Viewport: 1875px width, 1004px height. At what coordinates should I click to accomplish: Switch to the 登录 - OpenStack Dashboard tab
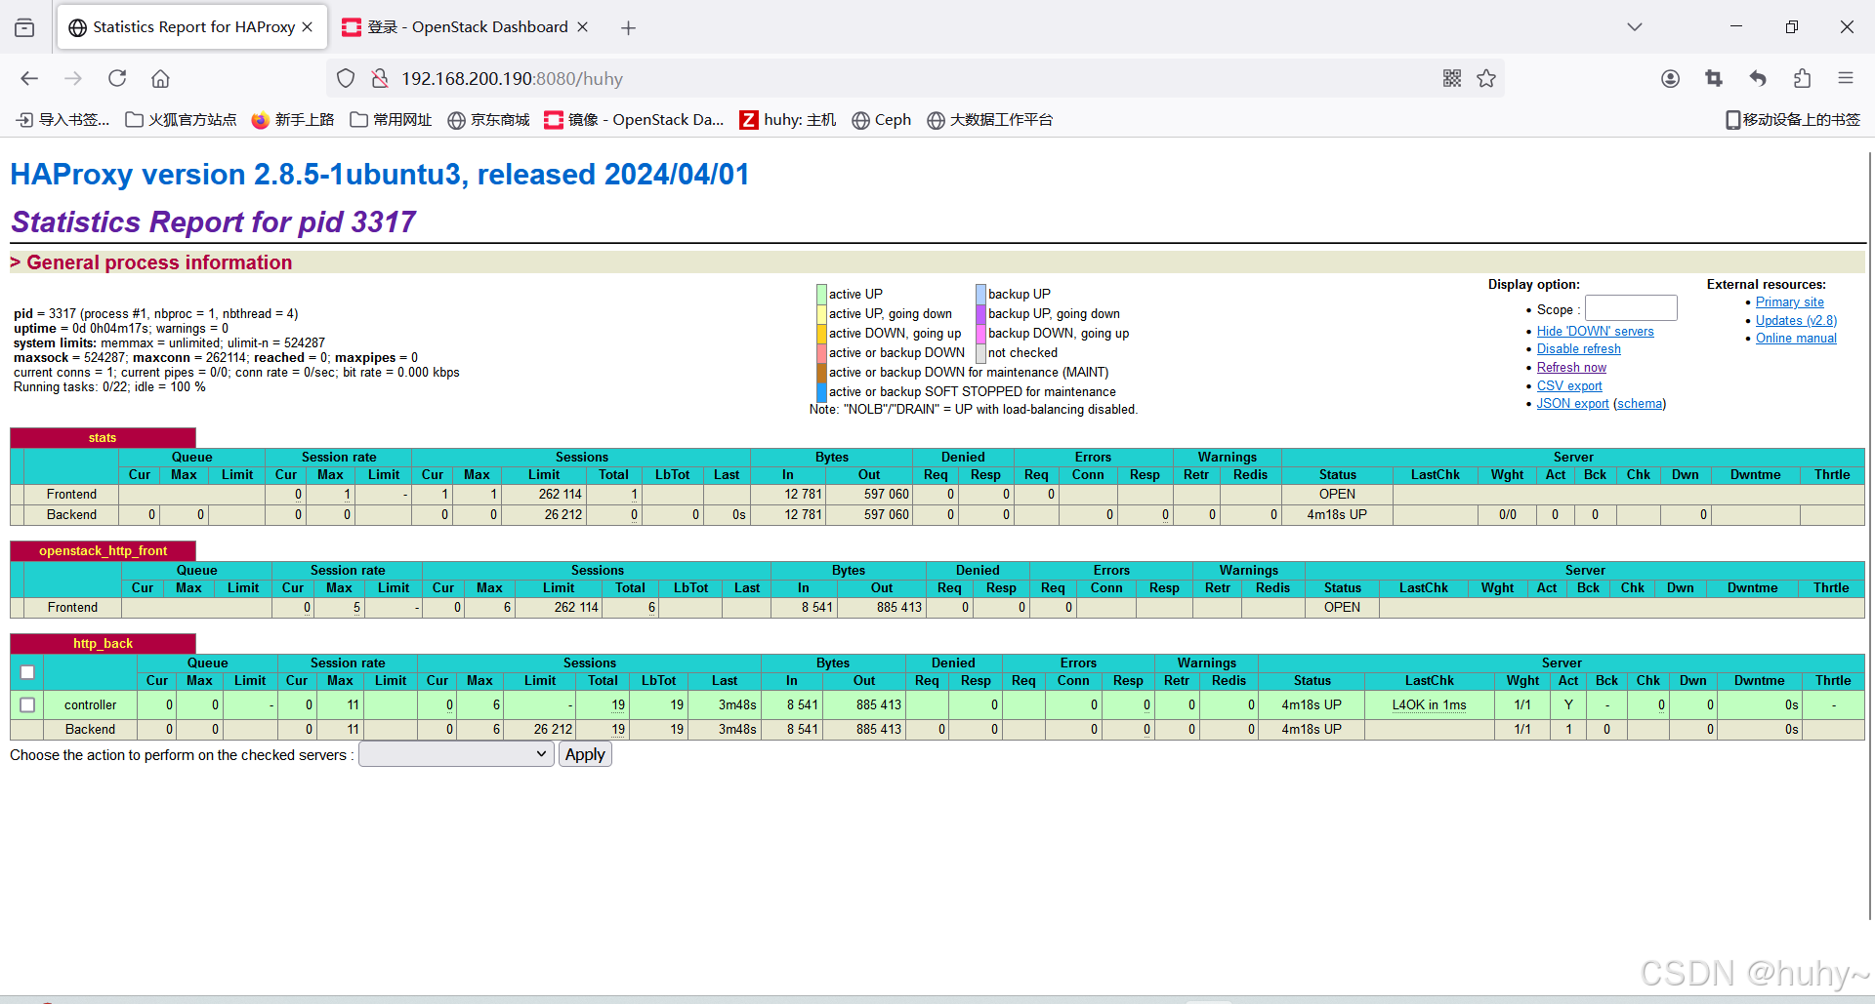[x=467, y=27]
